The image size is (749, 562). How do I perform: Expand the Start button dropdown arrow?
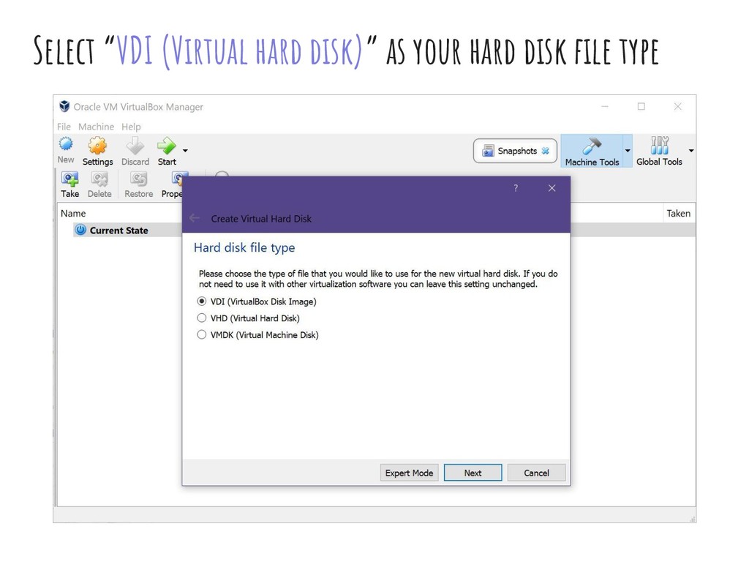tap(185, 151)
